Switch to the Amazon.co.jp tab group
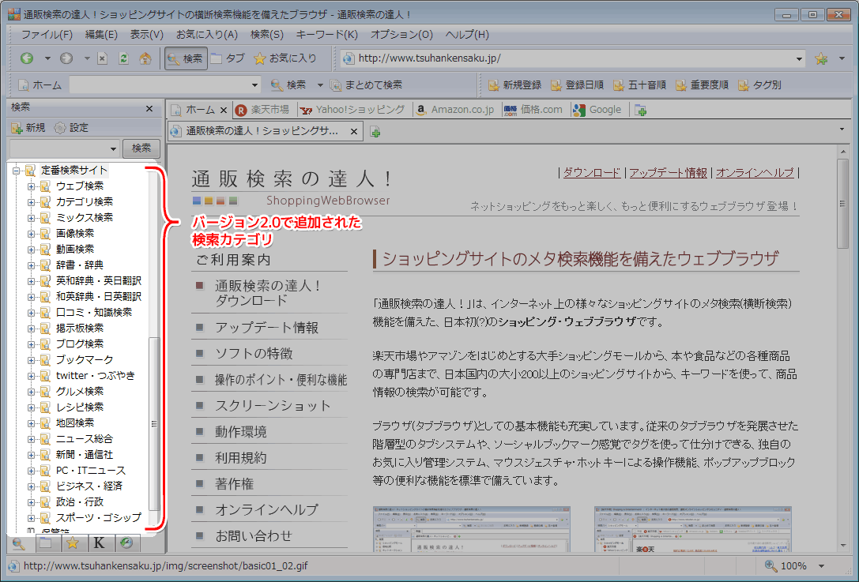 point(455,110)
